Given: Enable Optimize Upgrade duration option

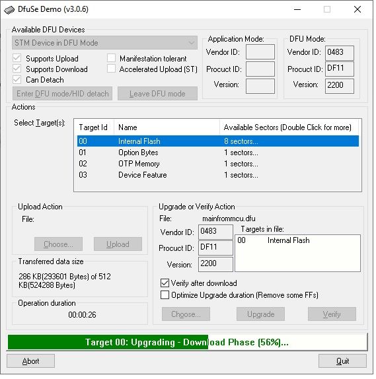Looking at the screenshot, I should coord(165,295).
